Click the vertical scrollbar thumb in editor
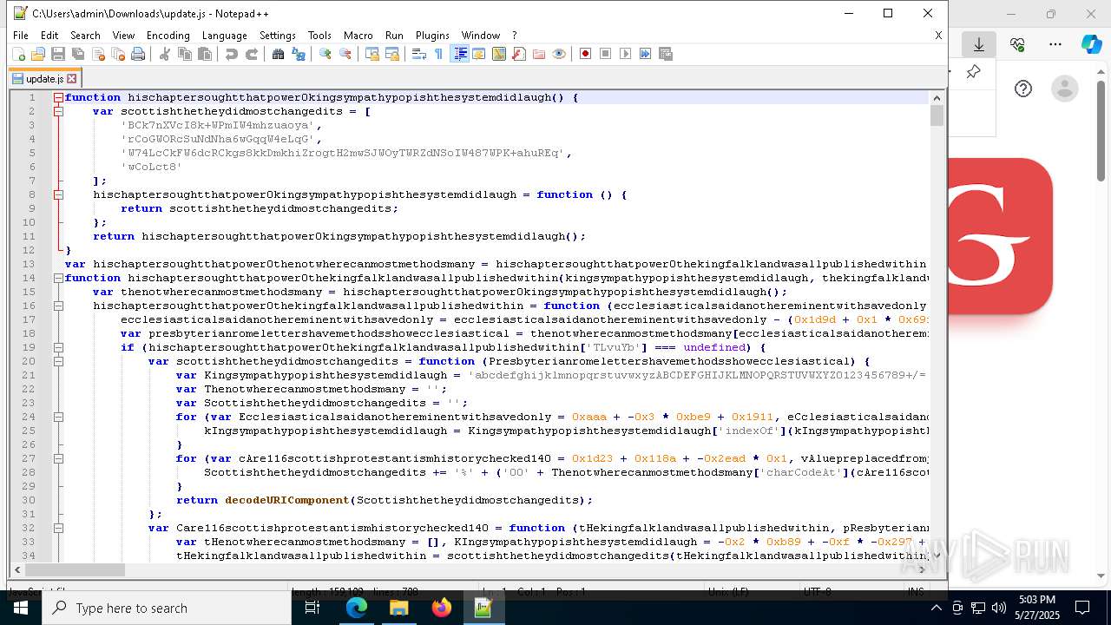This screenshot has width=1111, height=625. pyautogui.click(x=937, y=116)
